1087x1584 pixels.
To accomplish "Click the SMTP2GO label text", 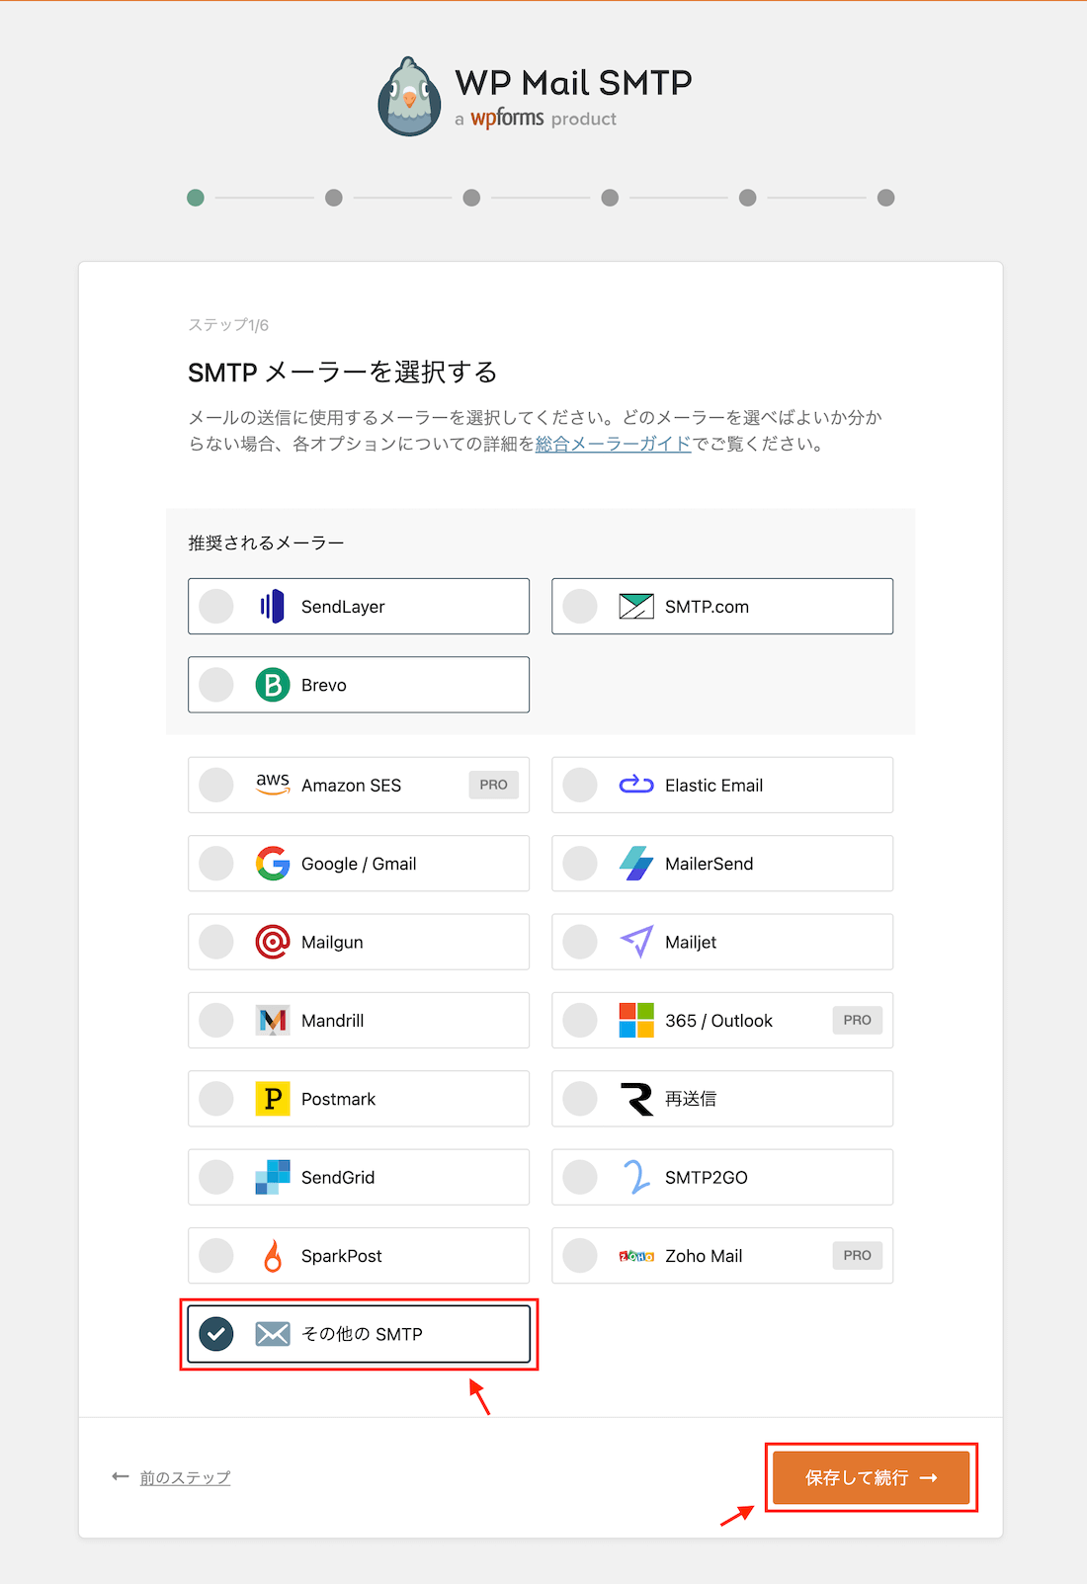I will coord(706,1178).
